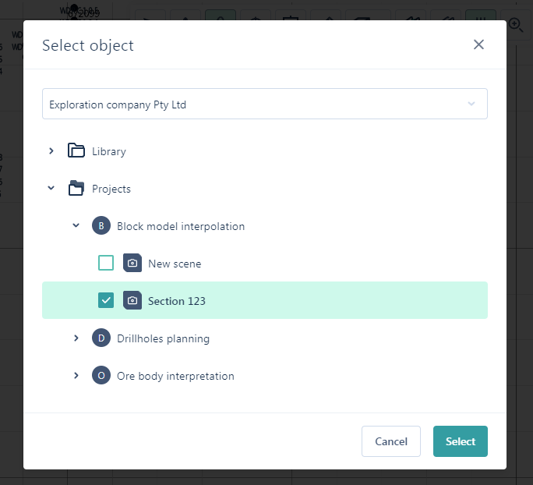
Task: Expand the Library folder
Action: 51,151
